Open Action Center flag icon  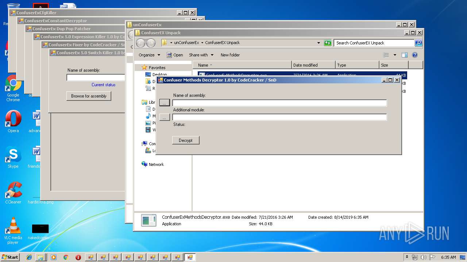[x=432, y=257]
